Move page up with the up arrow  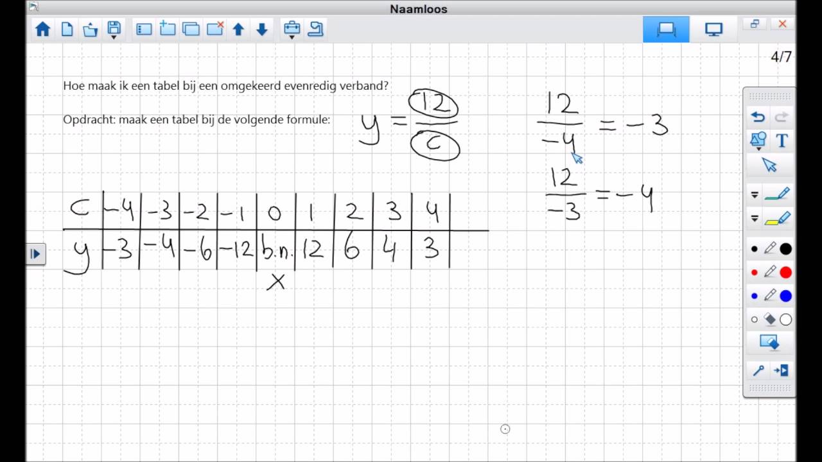pyautogui.click(x=238, y=29)
